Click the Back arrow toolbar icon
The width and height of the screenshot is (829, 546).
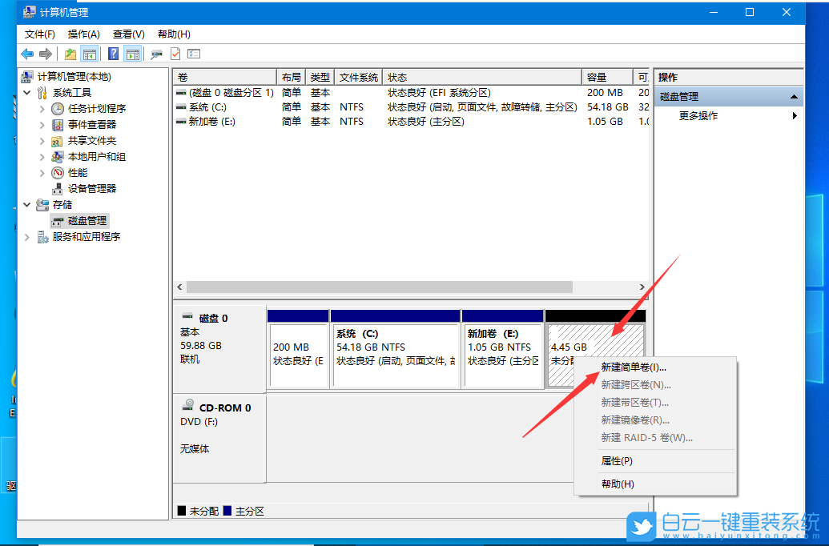coord(26,54)
